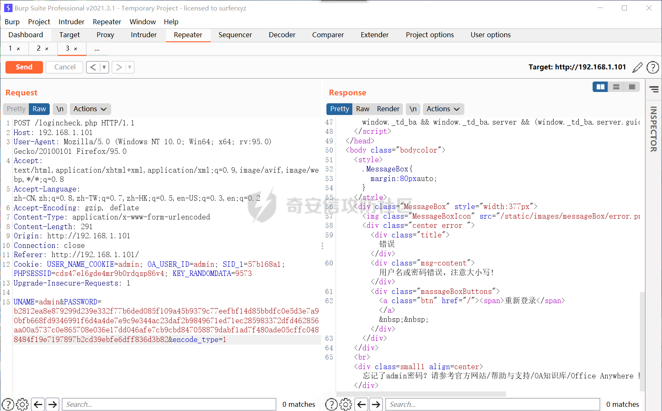Click the pane divider drag handle dots
Screen dimensions: 662x411
coord(322,246)
